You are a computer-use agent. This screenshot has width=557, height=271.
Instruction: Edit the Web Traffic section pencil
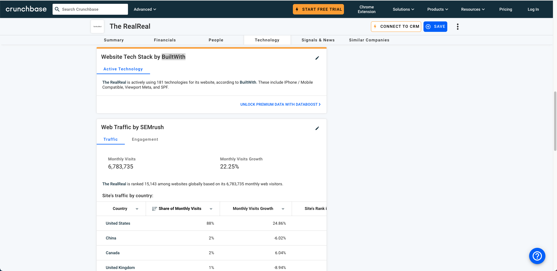317,128
